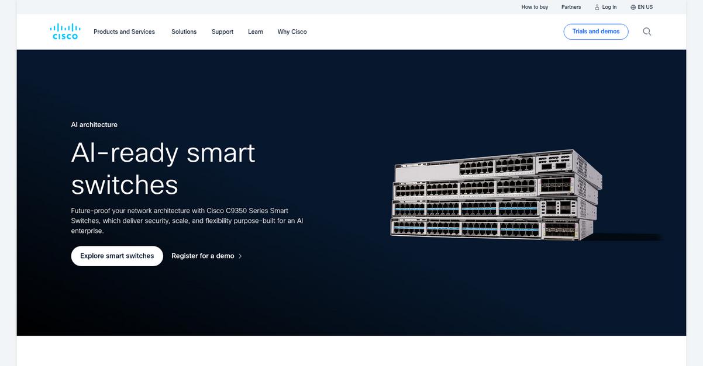Click the user icon beside Log In
The width and height of the screenshot is (703, 366).
[x=597, y=7]
